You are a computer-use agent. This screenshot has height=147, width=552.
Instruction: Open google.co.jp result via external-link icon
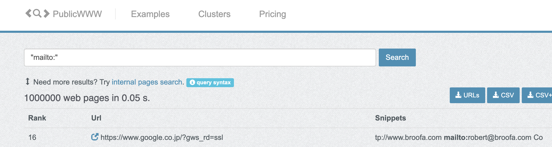(x=95, y=137)
